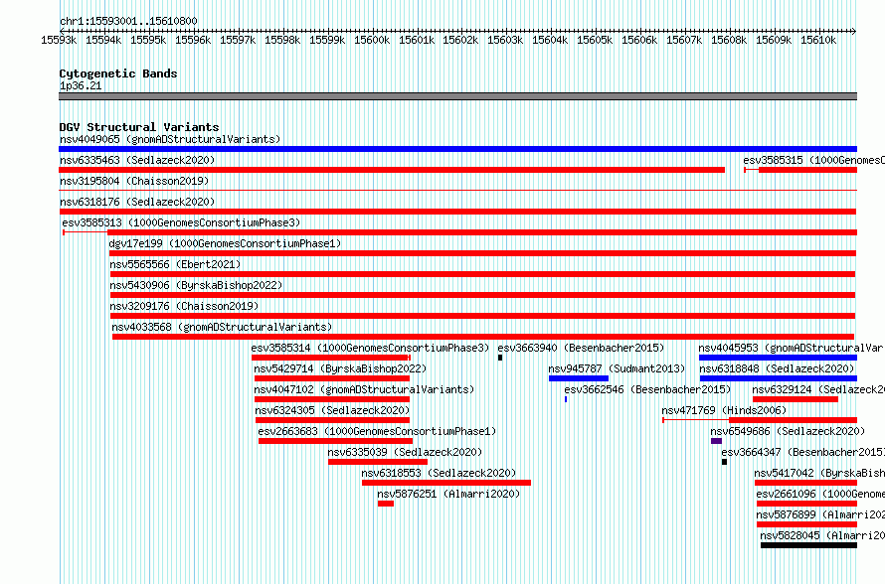Open variant nsv5417042 label

(x=819, y=473)
